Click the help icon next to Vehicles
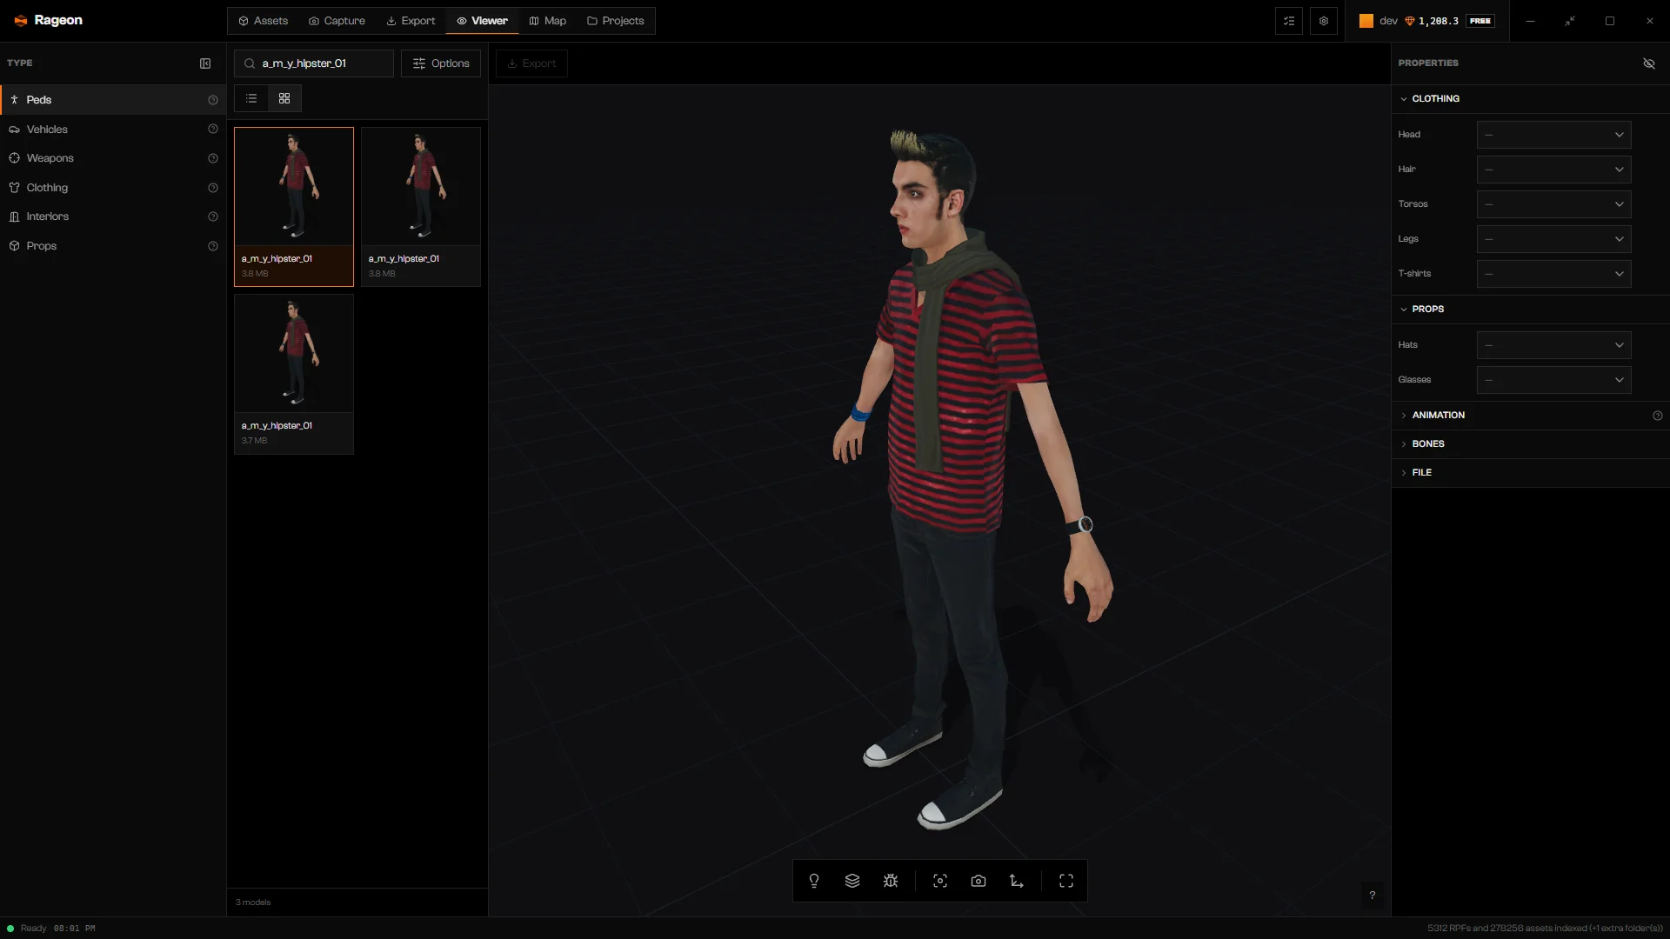1670x939 pixels. (213, 129)
